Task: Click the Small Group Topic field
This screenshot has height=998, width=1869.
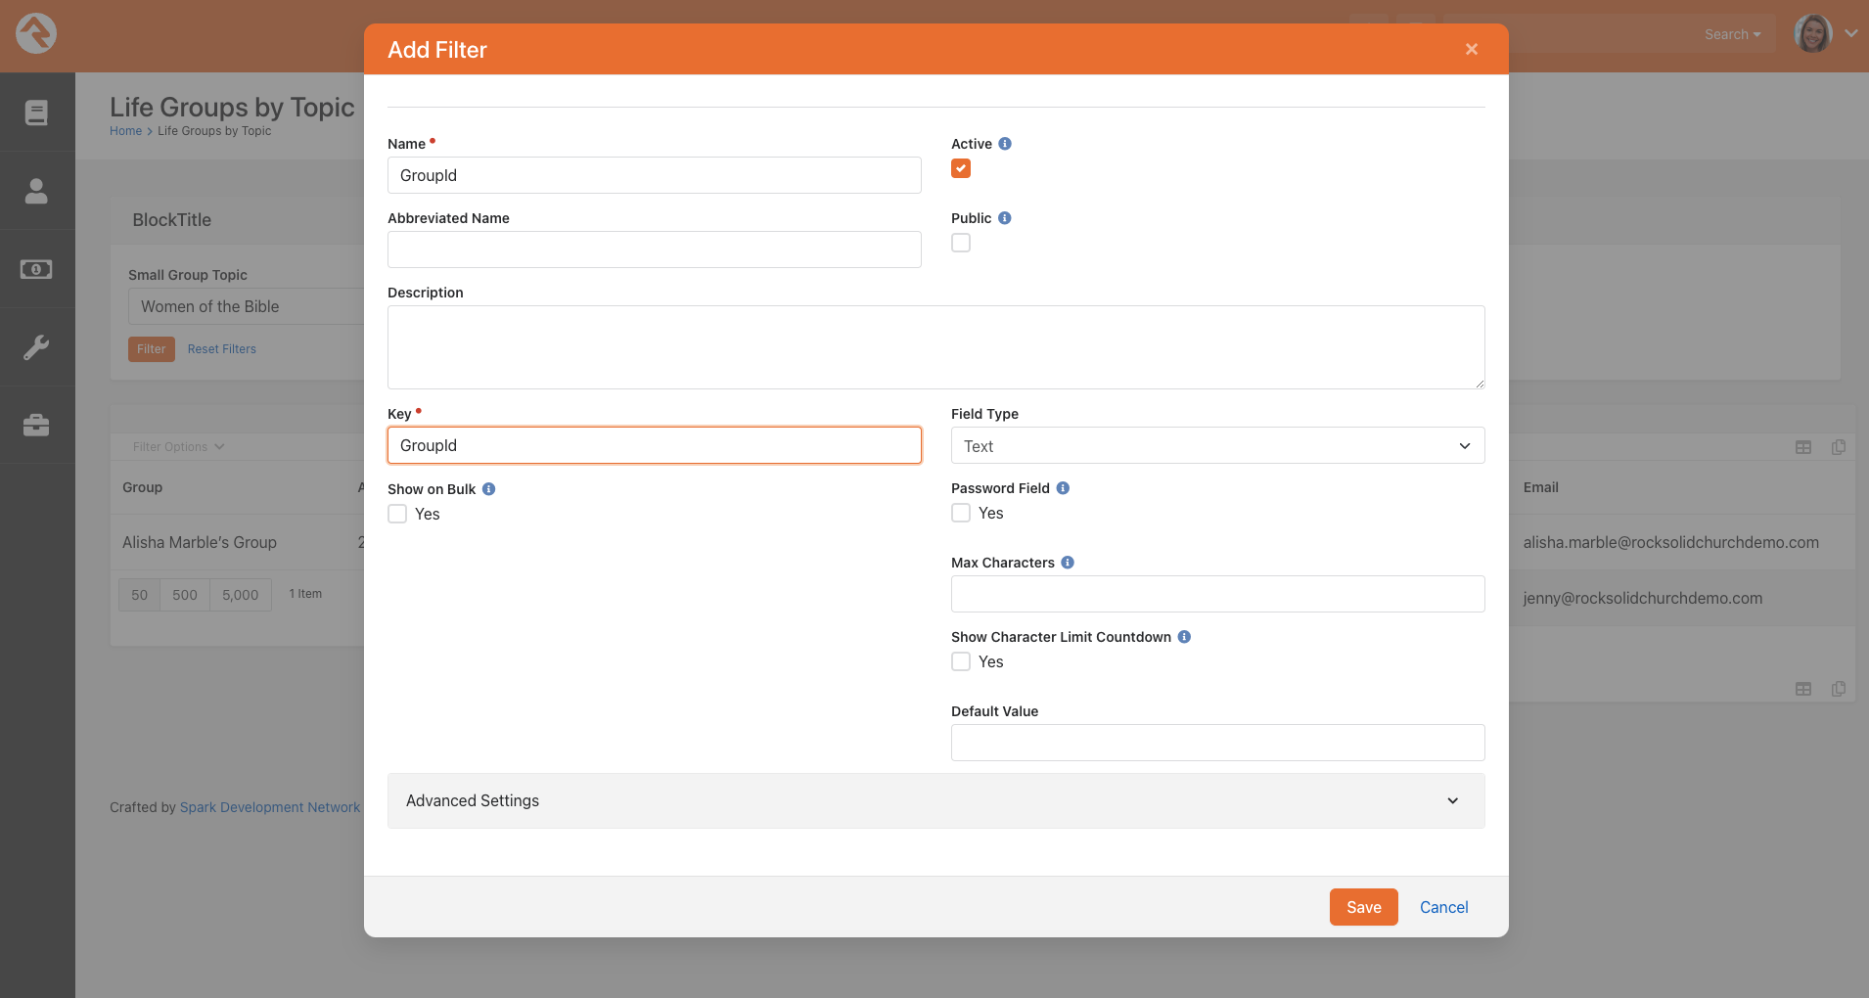Action: tap(247, 306)
